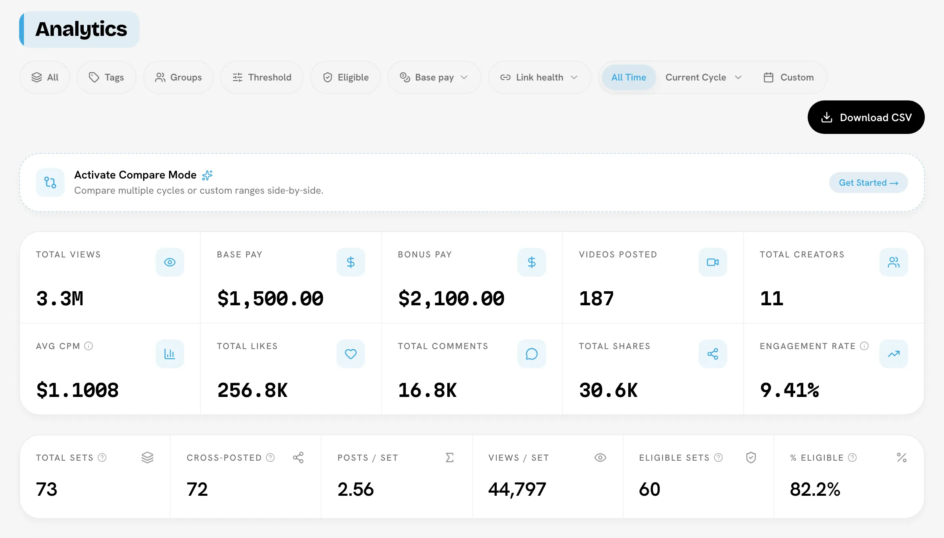
Task: Click the Engagement Rate trend icon
Action: point(894,354)
